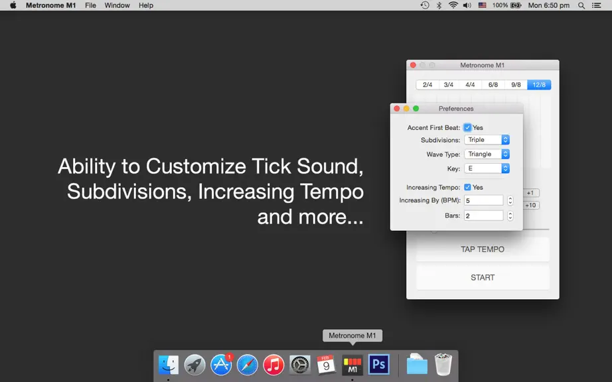
Task: Open the Wave Type dropdown showing Triangle
Action: point(487,154)
